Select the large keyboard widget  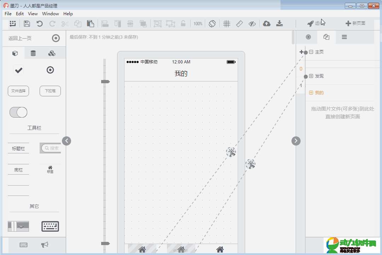pos(50,226)
